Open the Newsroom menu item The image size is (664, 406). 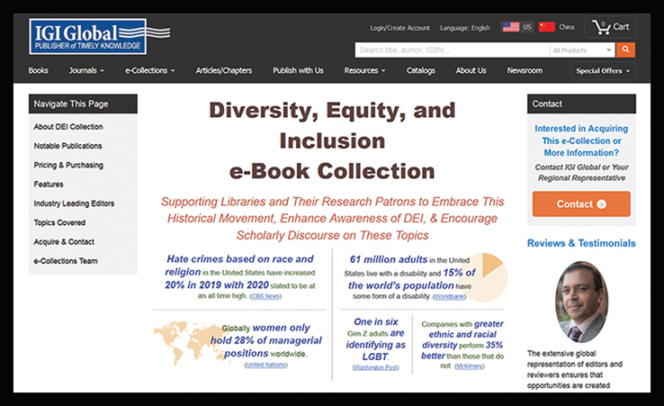coord(525,71)
